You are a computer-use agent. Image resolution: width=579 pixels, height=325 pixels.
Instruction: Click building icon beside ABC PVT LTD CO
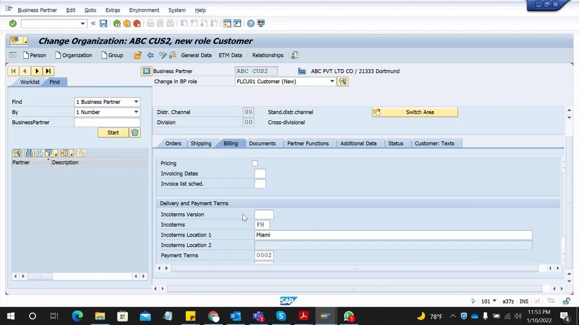click(x=302, y=71)
